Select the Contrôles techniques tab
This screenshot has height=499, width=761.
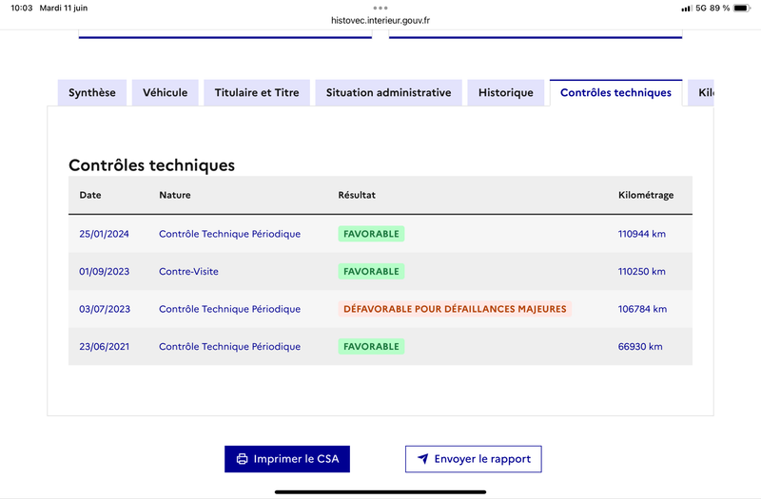615,92
